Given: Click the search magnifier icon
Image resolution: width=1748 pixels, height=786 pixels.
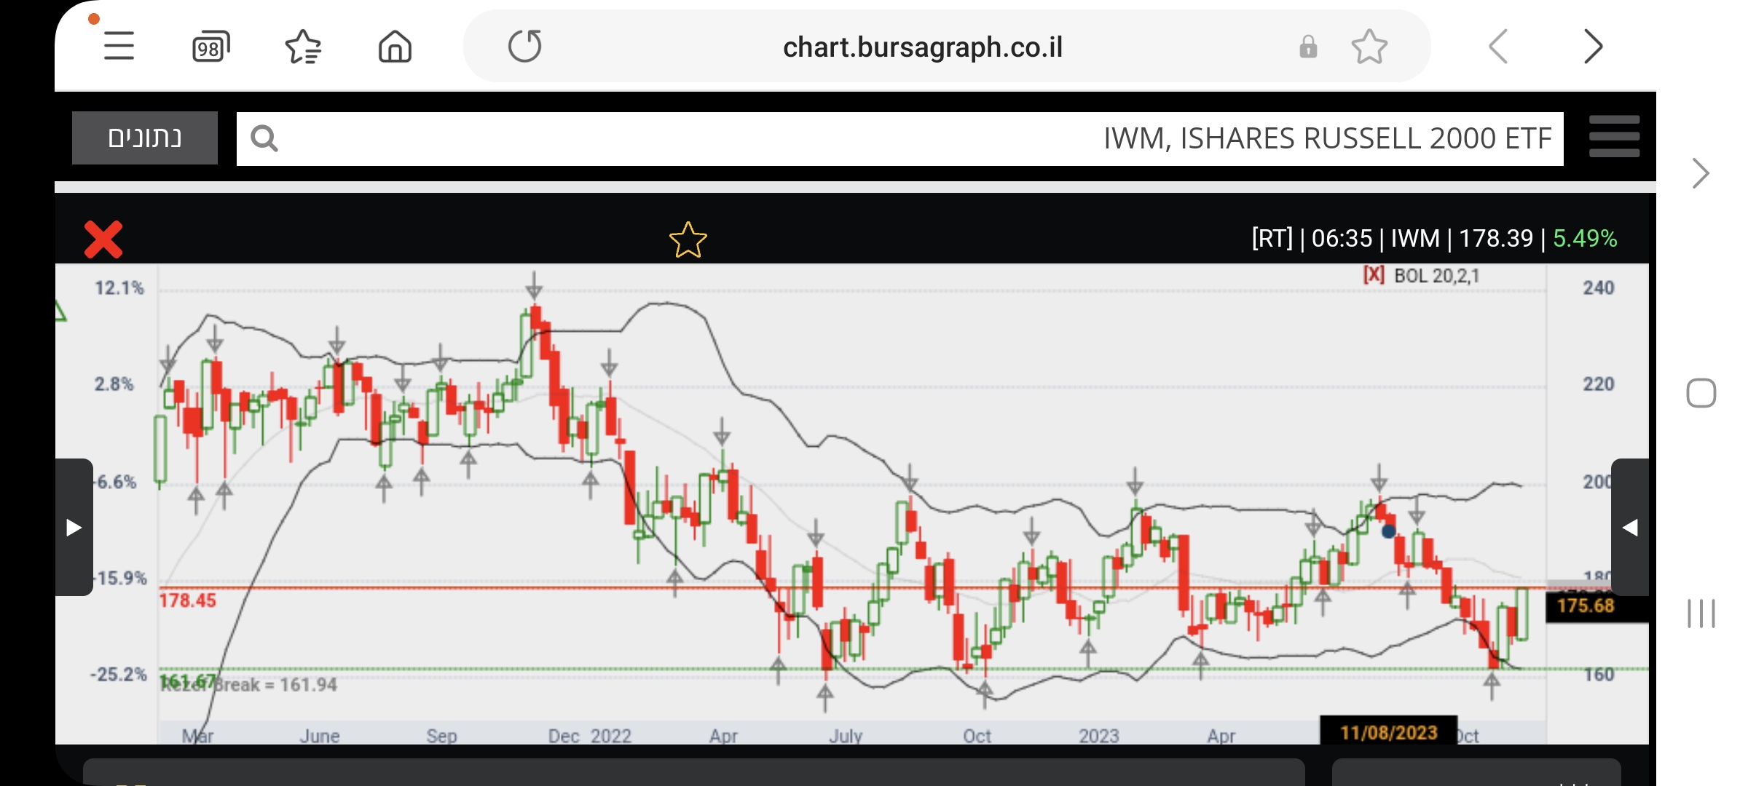Looking at the screenshot, I should (x=264, y=138).
